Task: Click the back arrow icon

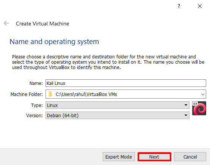Action: coord(6,23)
